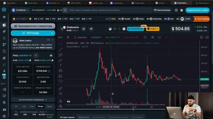Toggle the 1% pool fee badge
This screenshot has height=119, width=213.
click(36, 56)
